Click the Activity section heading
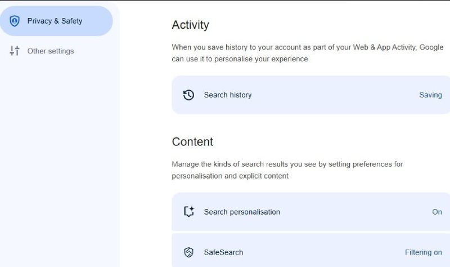The width and height of the screenshot is (450, 267). point(191,25)
